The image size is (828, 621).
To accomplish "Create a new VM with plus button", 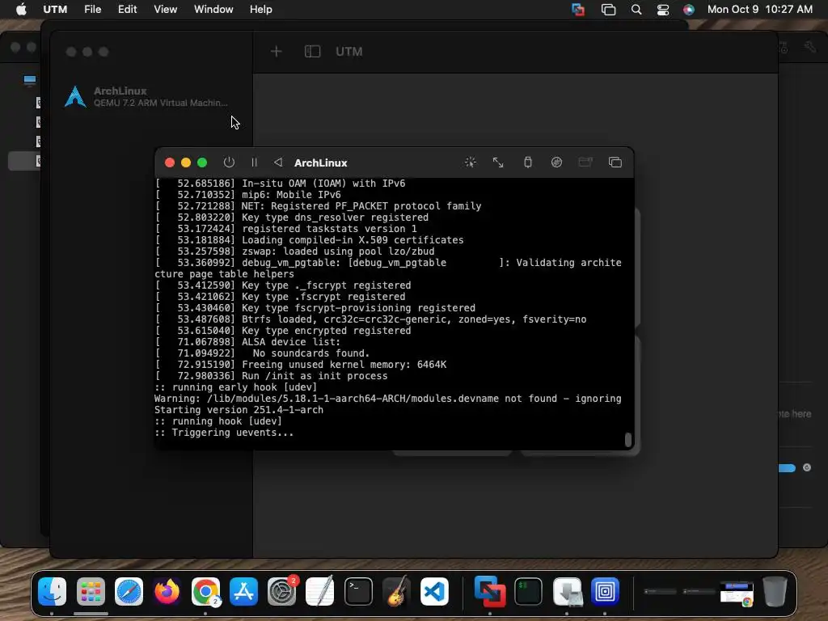I will pos(277,51).
